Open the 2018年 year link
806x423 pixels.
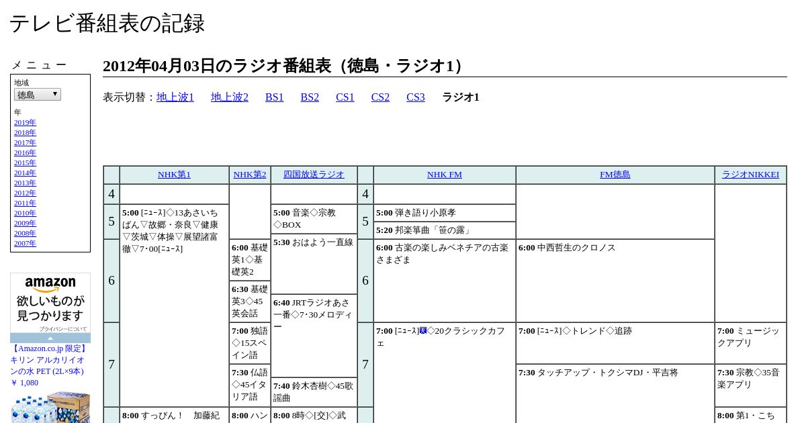25,132
